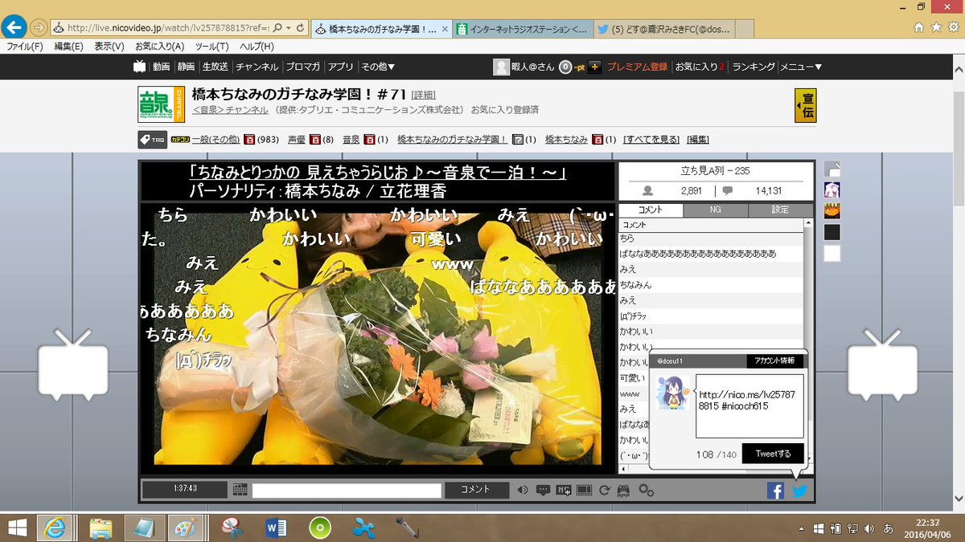965x542 pixels.
Task: Click the browser Back arrow button
Action: (x=13, y=26)
